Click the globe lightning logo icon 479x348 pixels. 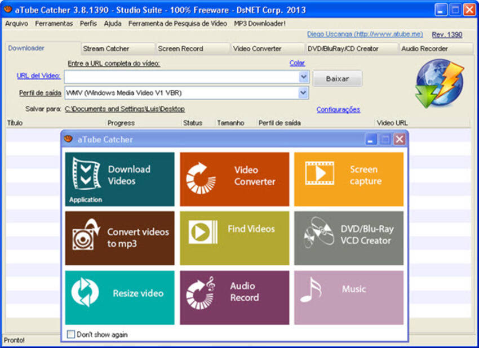coord(440,84)
